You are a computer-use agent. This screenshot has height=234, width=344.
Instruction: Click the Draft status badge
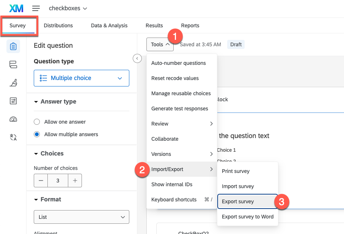236,44
